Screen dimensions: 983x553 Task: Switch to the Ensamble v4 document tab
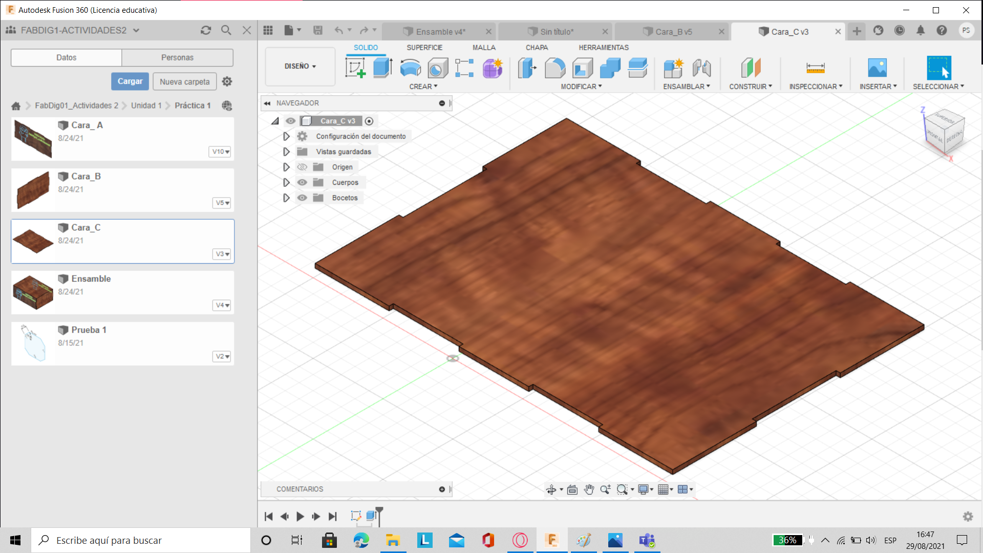click(439, 32)
